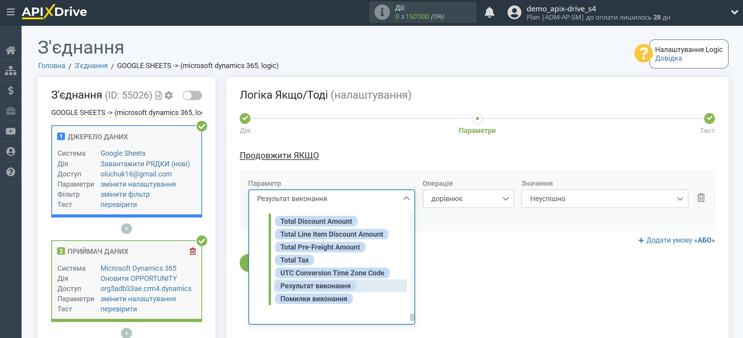Select Total Line Item Discount Amount
The height and width of the screenshot is (338, 743).
pyautogui.click(x=332, y=234)
